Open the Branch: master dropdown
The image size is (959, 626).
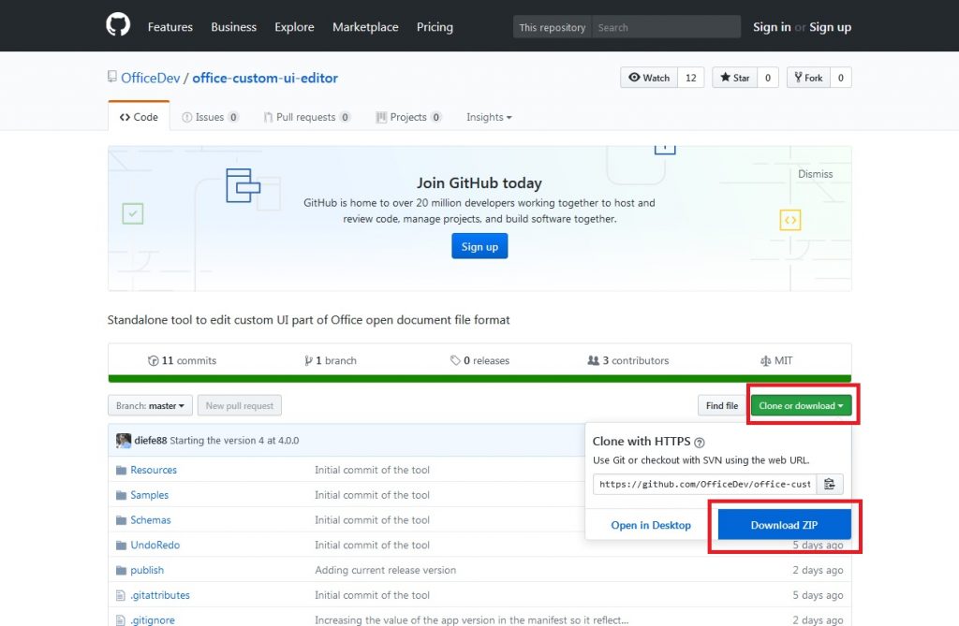click(150, 405)
